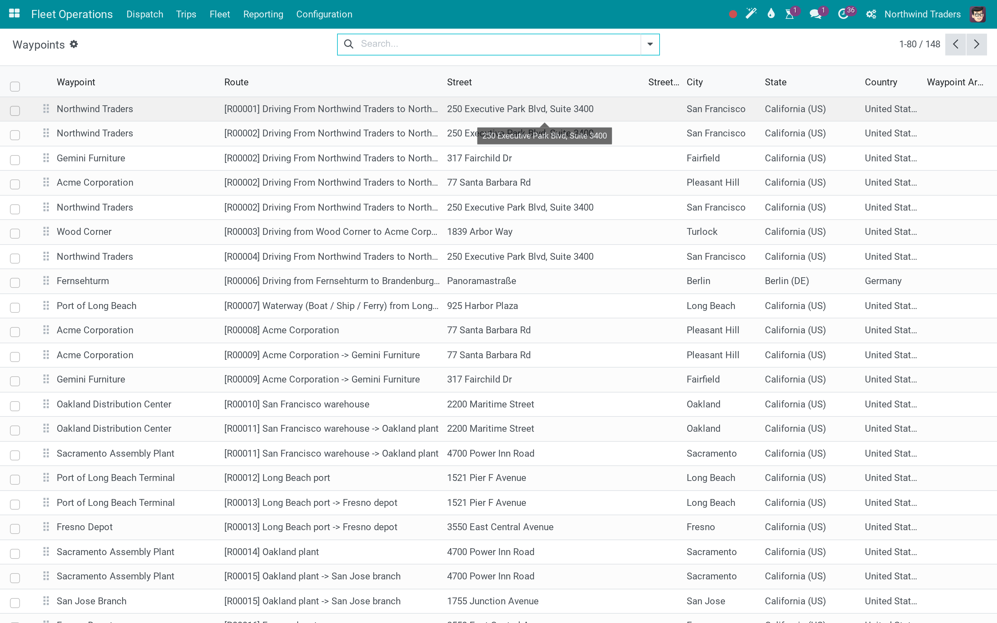Sort by the State column header
Image resolution: width=997 pixels, height=623 pixels.
(x=775, y=82)
